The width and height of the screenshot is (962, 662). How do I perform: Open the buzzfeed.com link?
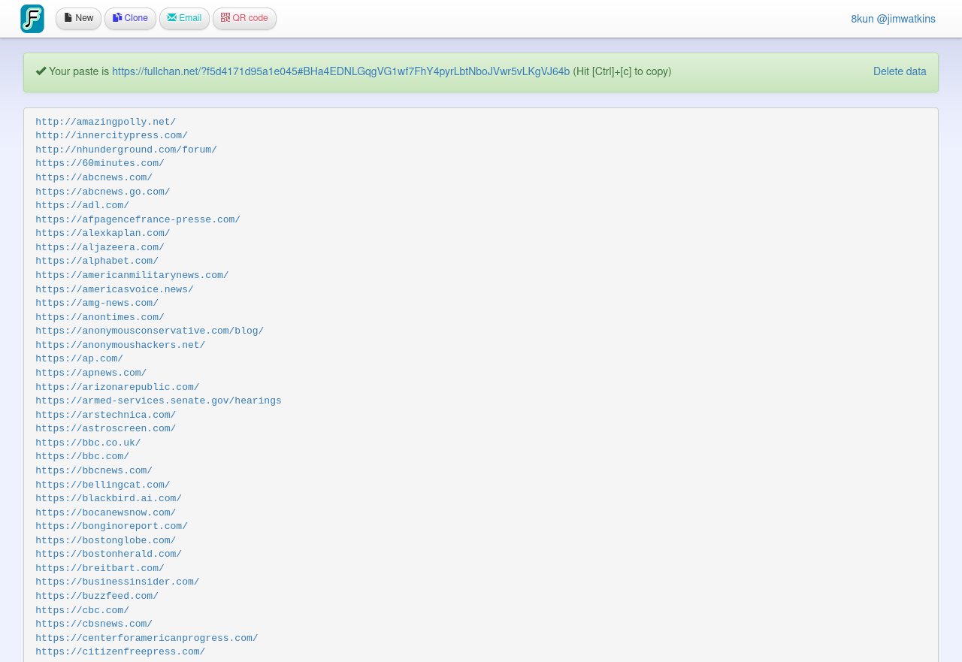pyautogui.click(x=97, y=596)
